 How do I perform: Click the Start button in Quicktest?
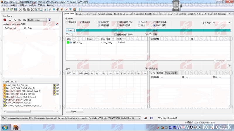tap(70, 31)
